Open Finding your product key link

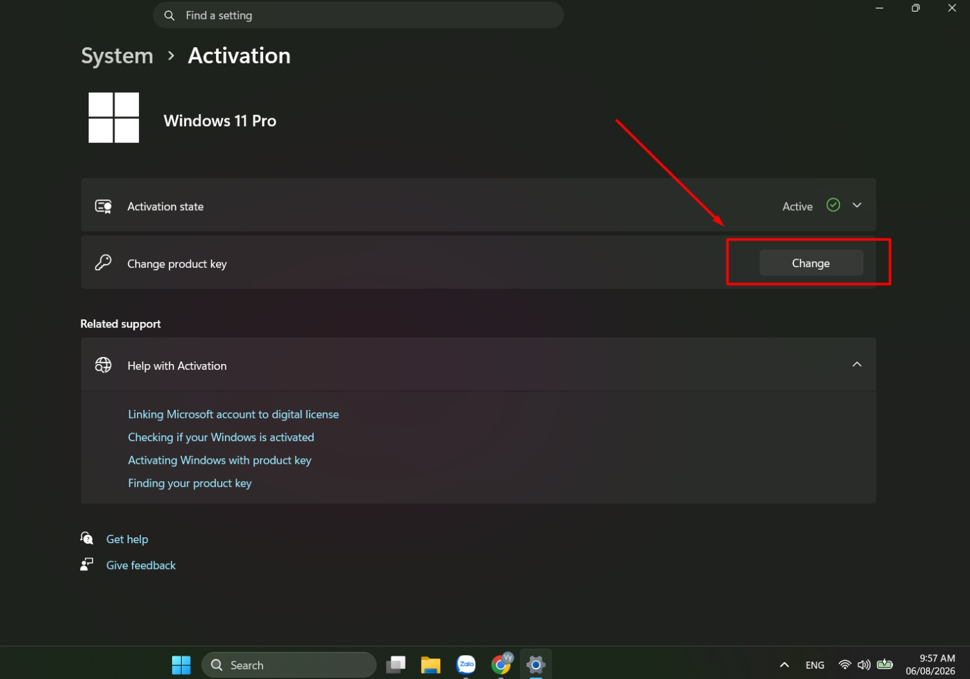[x=190, y=483]
